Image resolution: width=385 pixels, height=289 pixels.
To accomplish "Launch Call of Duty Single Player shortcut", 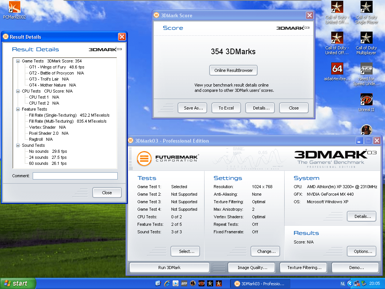I will (366, 12).
